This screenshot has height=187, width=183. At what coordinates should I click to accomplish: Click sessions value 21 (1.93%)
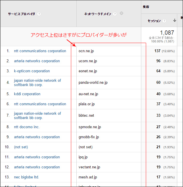(x=165, y=147)
